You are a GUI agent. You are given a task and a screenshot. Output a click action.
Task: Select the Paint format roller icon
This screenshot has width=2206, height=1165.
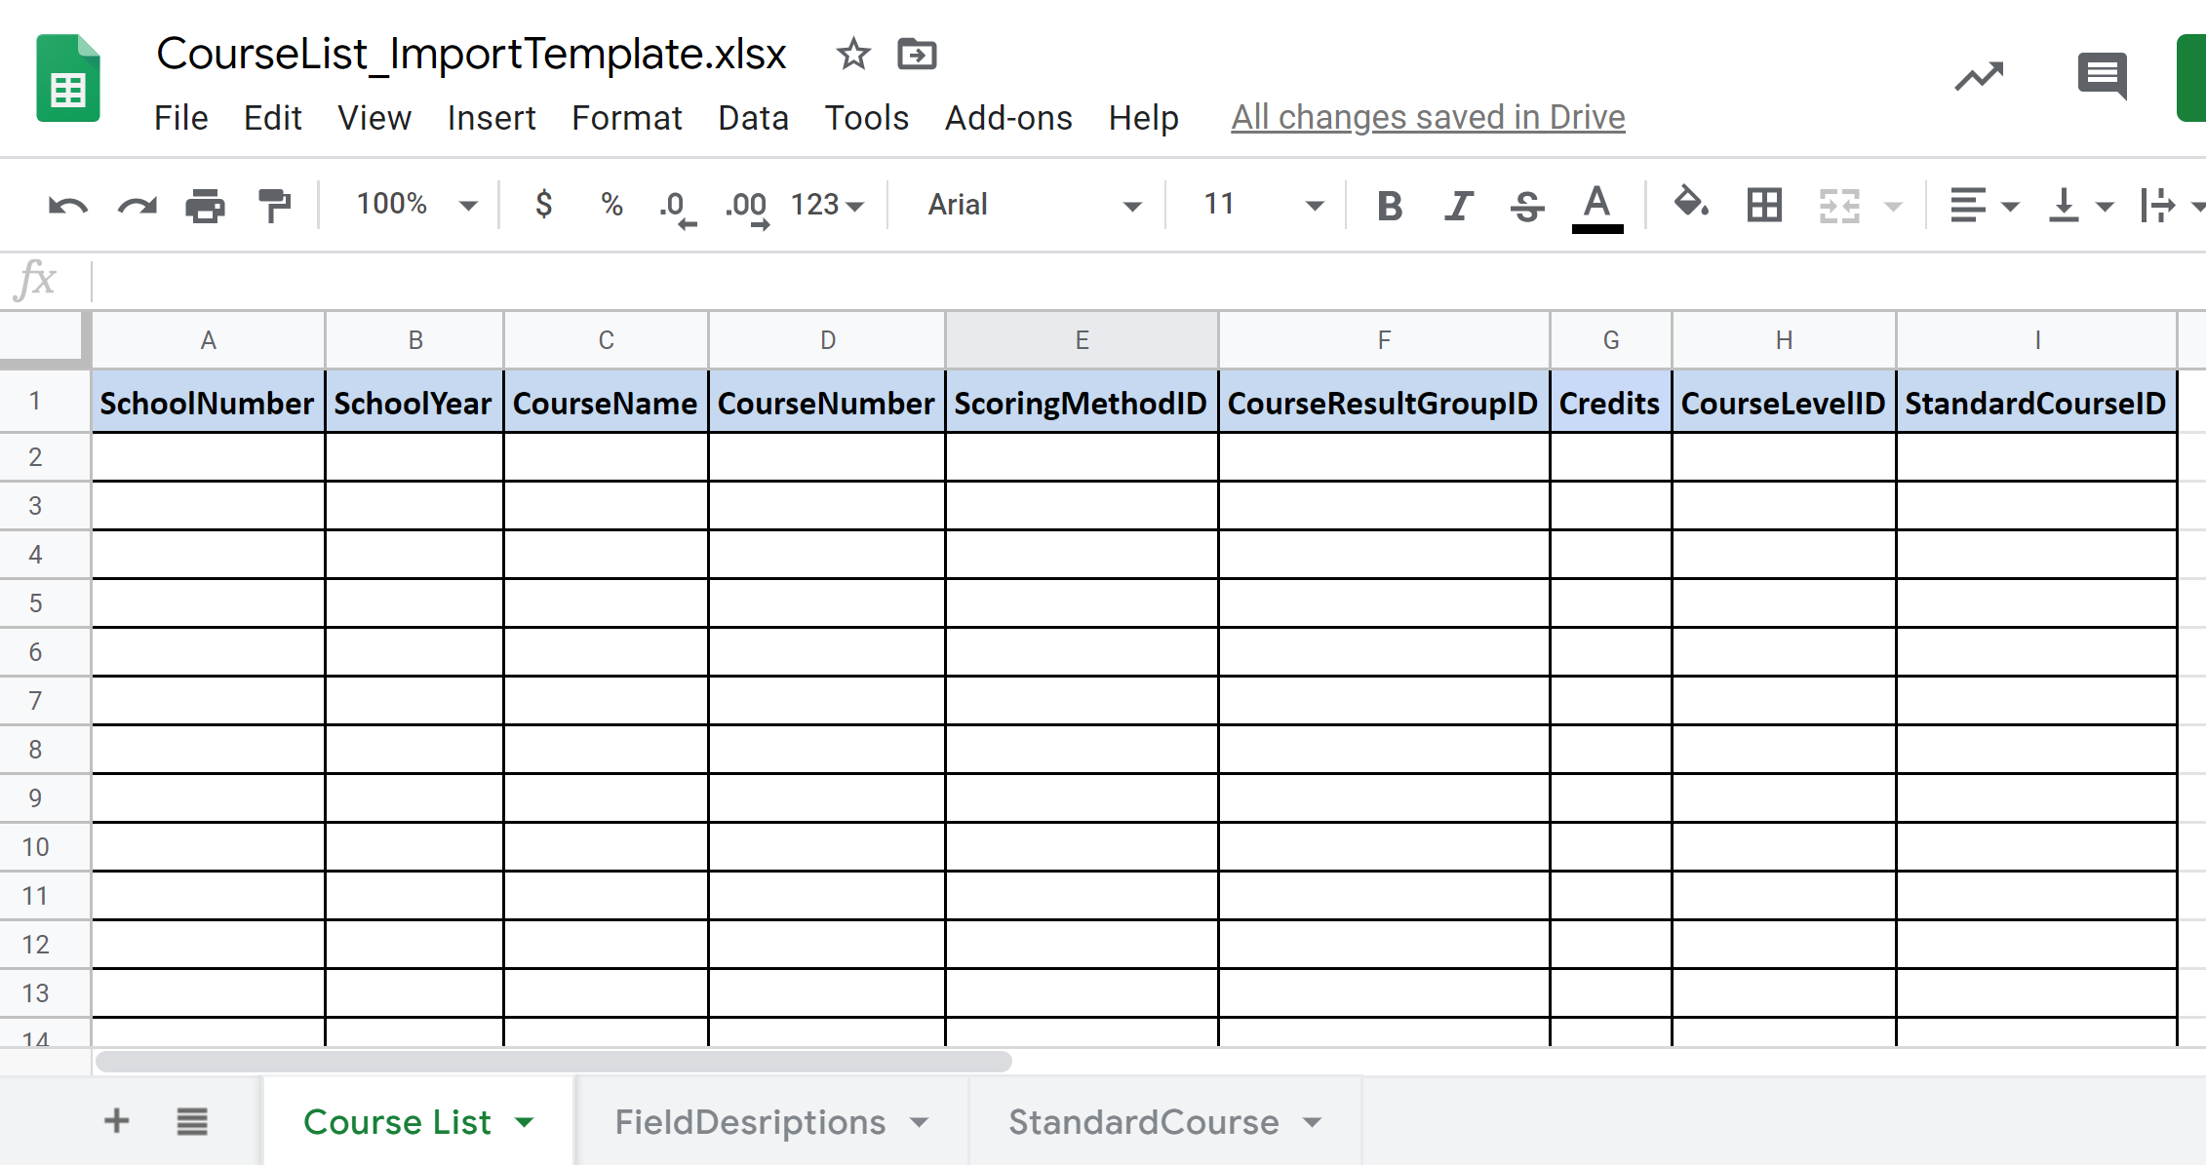[x=274, y=206]
